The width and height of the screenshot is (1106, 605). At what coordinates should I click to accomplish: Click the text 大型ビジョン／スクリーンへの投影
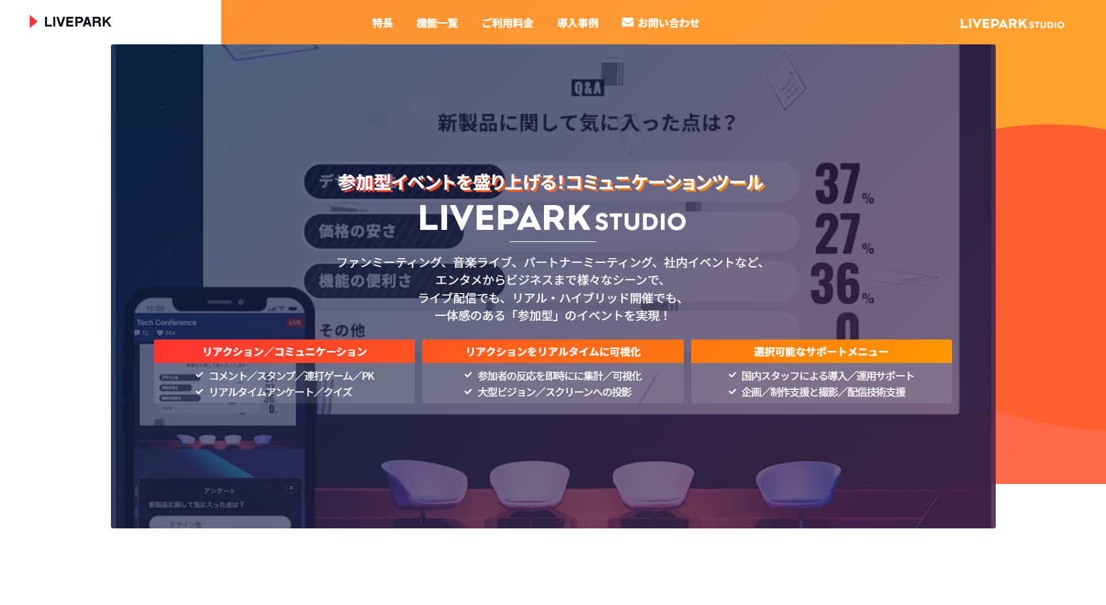(555, 392)
